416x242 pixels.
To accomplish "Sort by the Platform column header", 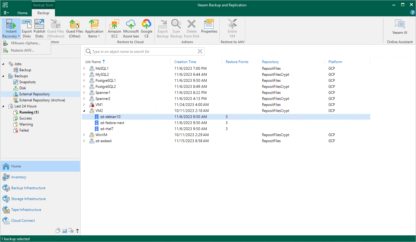I will click(x=335, y=62).
